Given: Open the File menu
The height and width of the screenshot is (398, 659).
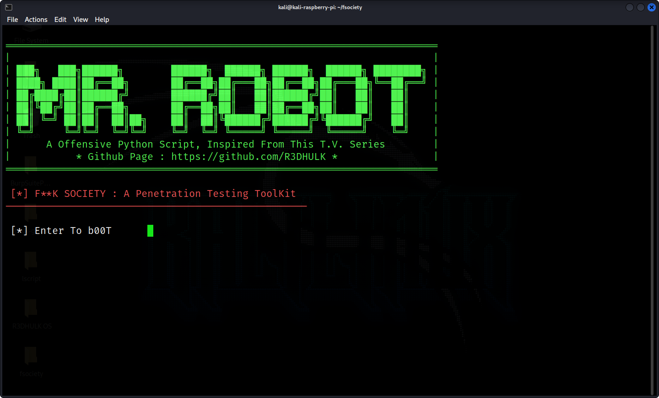Looking at the screenshot, I should click(x=12, y=20).
